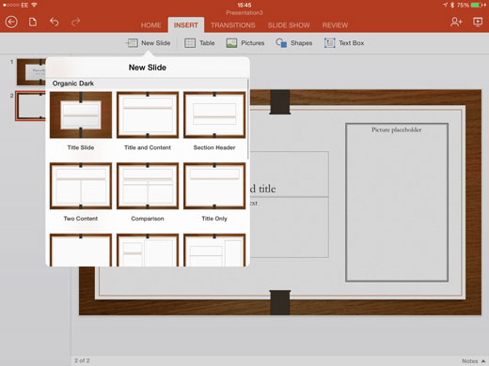Insert a Table from the ribbon
This screenshot has height=366, width=489.
coord(199,43)
